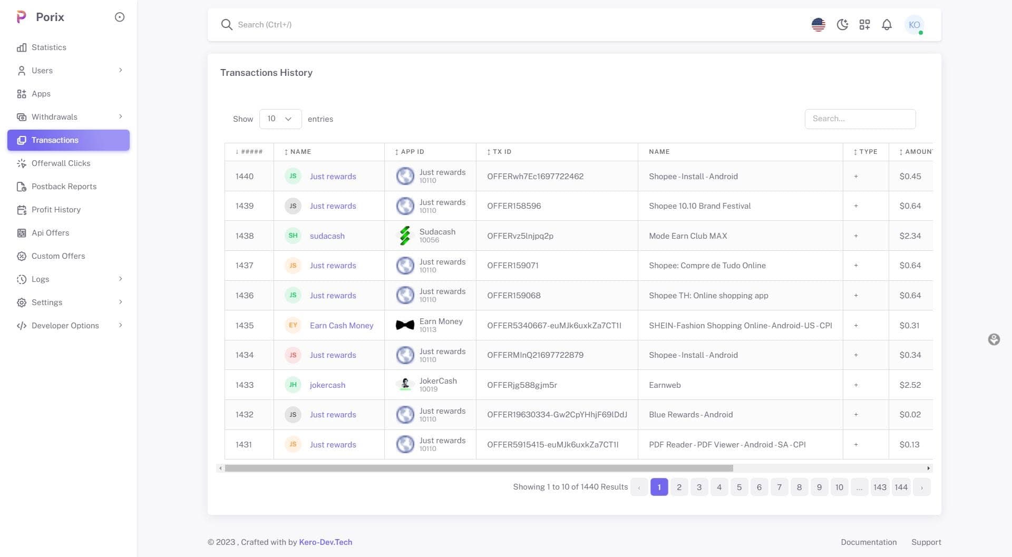The image size is (1012, 557).
Task: Go to pagination page 5
Action: 739,487
